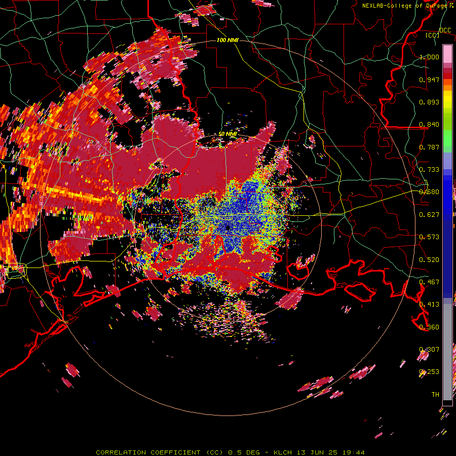This screenshot has width=456, height=456.
Task: Click the 0.307 scale value
Action: pyautogui.click(x=429, y=350)
